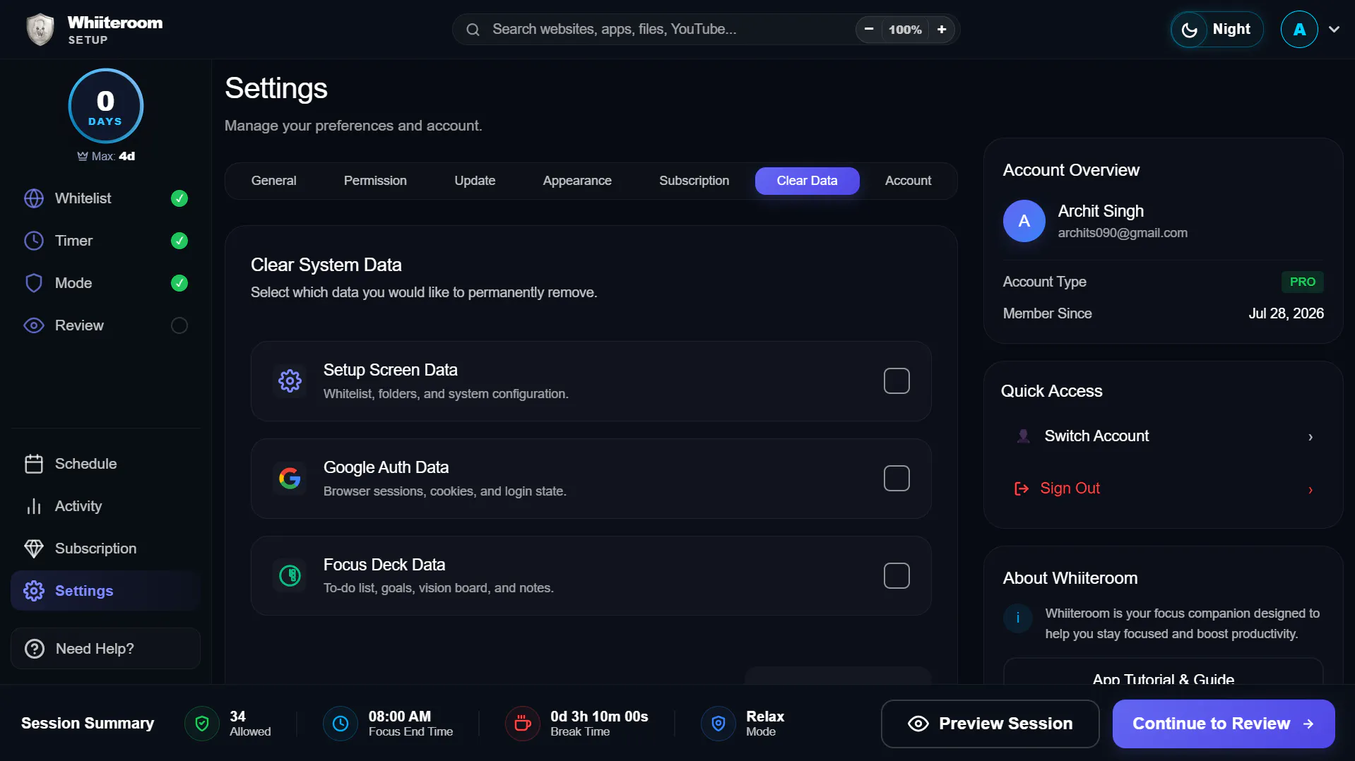The width and height of the screenshot is (1355, 761).
Task: Open Whitelist via its globe icon
Action: pos(34,198)
